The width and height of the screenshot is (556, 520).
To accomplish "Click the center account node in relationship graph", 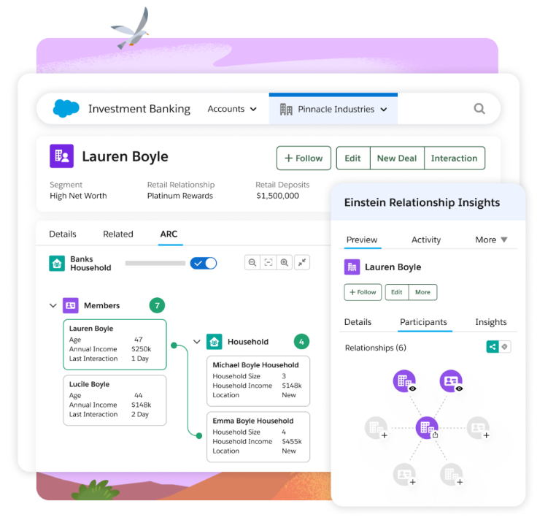I will pyautogui.click(x=427, y=427).
